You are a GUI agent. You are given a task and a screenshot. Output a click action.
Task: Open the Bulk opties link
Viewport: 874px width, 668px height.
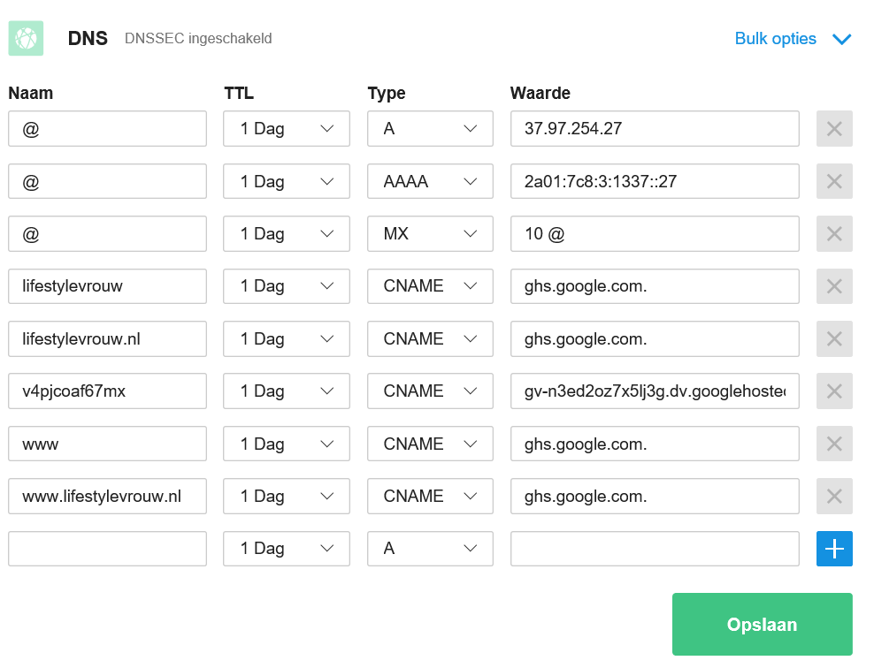click(x=775, y=38)
